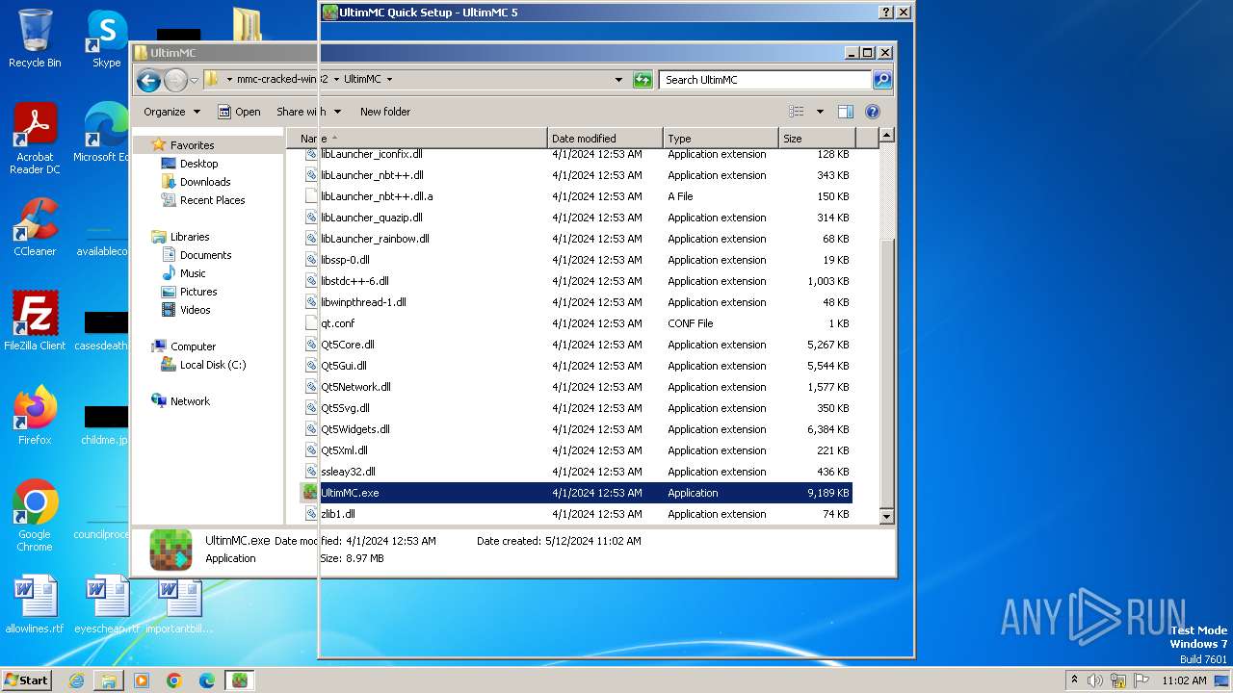The width and height of the screenshot is (1233, 693).
Task: Open the Pictures library
Action: [x=198, y=292]
